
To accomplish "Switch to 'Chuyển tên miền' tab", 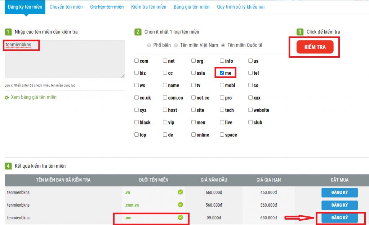I will tap(66, 7).
